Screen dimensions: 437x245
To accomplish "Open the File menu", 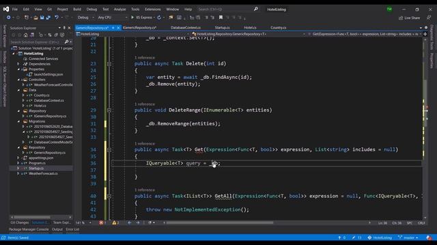I will pos(15,9).
